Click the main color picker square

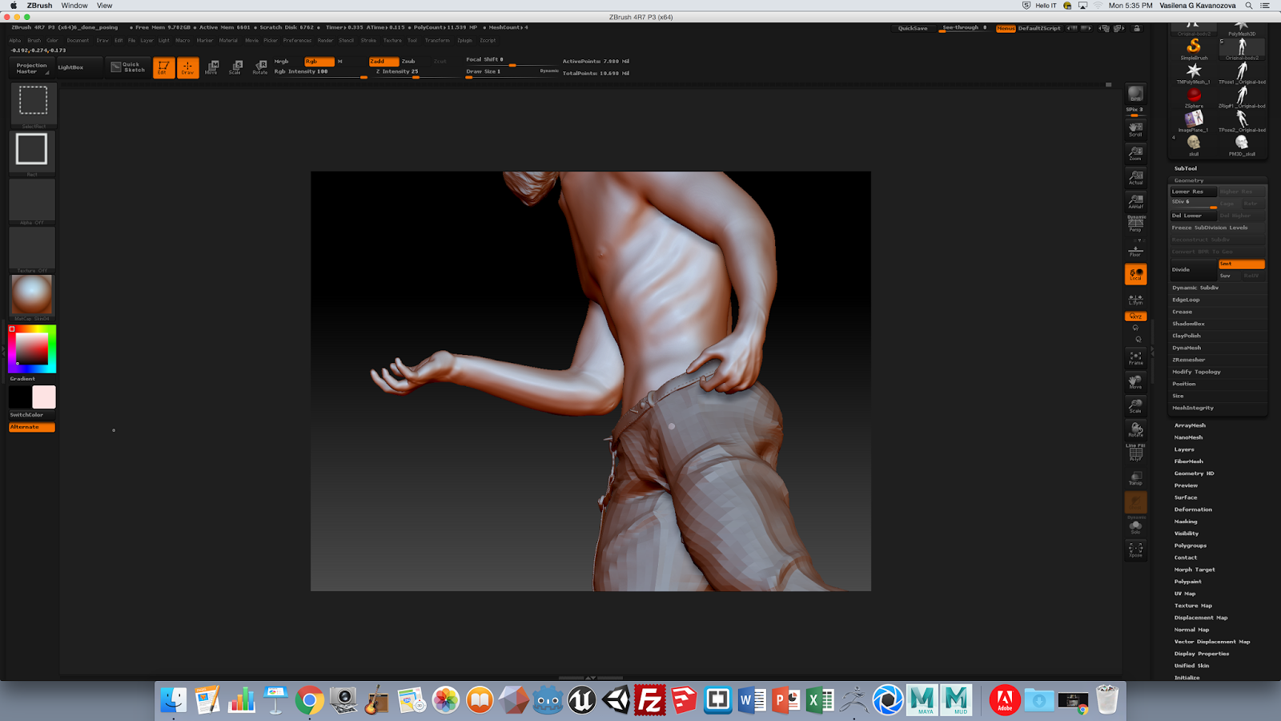point(32,349)
